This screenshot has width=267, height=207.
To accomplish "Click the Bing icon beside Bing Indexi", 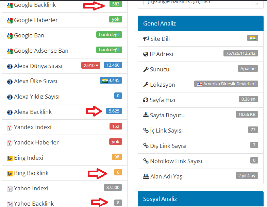I will (10, 158).
